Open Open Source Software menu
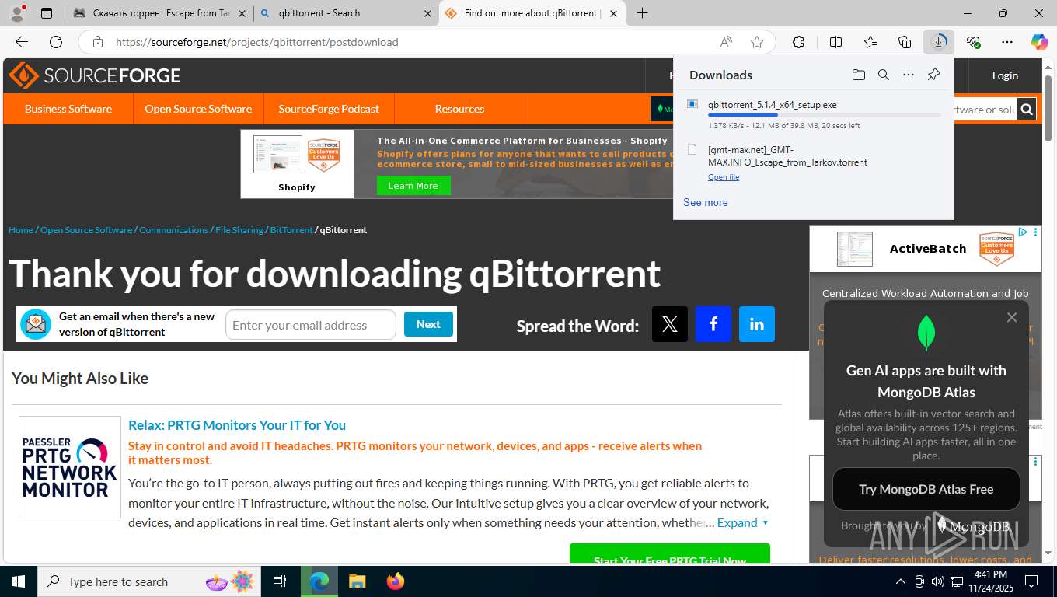The height and width of the screenshot is (597, 1057). click(198, 109)
